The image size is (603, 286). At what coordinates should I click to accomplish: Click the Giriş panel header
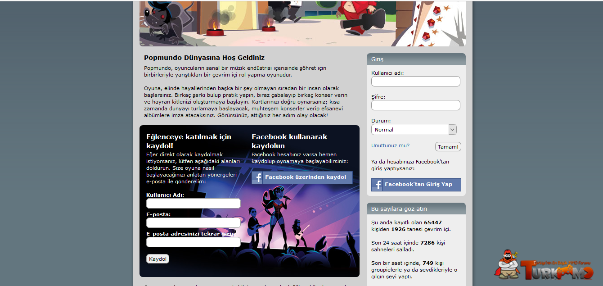[x=416, y=59]
